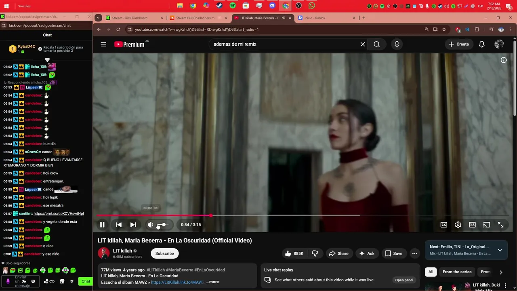Send message with the green Chat button
The width and height of the screenshot is (517, 291).
[x=86, y=281]
